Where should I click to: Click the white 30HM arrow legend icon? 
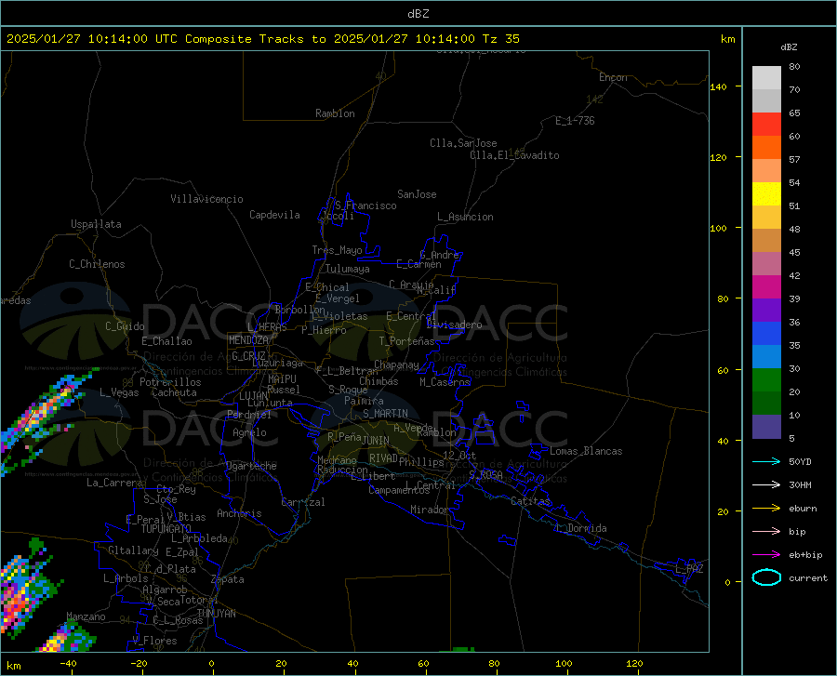(x=766, y=485)
